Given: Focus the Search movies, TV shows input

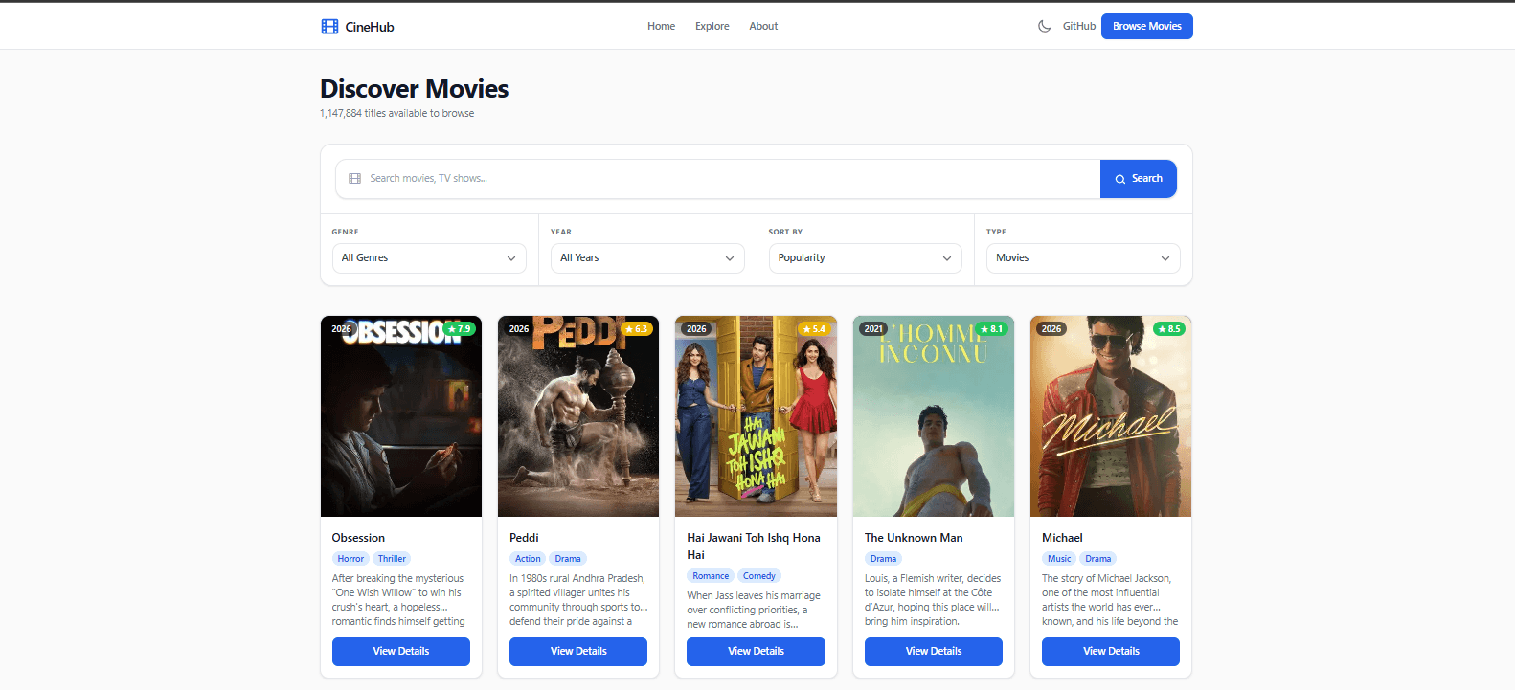Looking at the screenshot, I should click(718, 179).
